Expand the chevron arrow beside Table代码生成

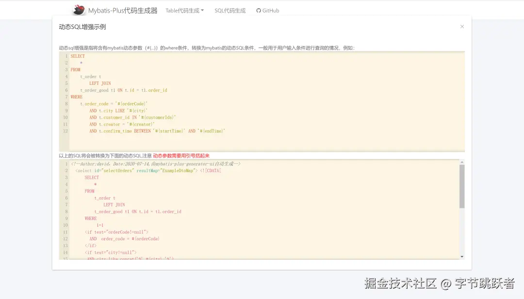coord(203,10)
